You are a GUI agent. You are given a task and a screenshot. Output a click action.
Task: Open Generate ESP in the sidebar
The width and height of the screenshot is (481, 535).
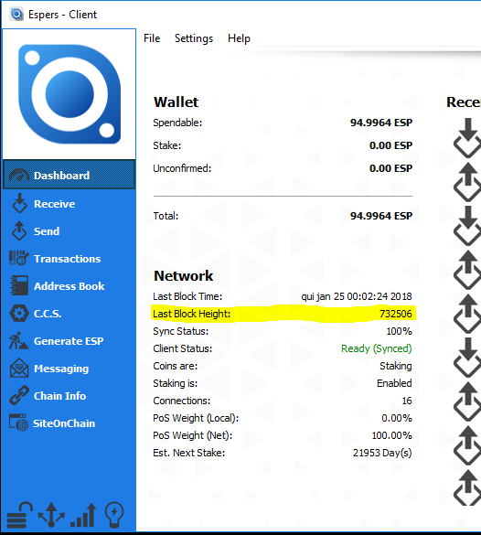69,341
